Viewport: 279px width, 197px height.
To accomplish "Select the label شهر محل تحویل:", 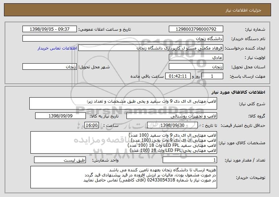I will pos(94,67).
